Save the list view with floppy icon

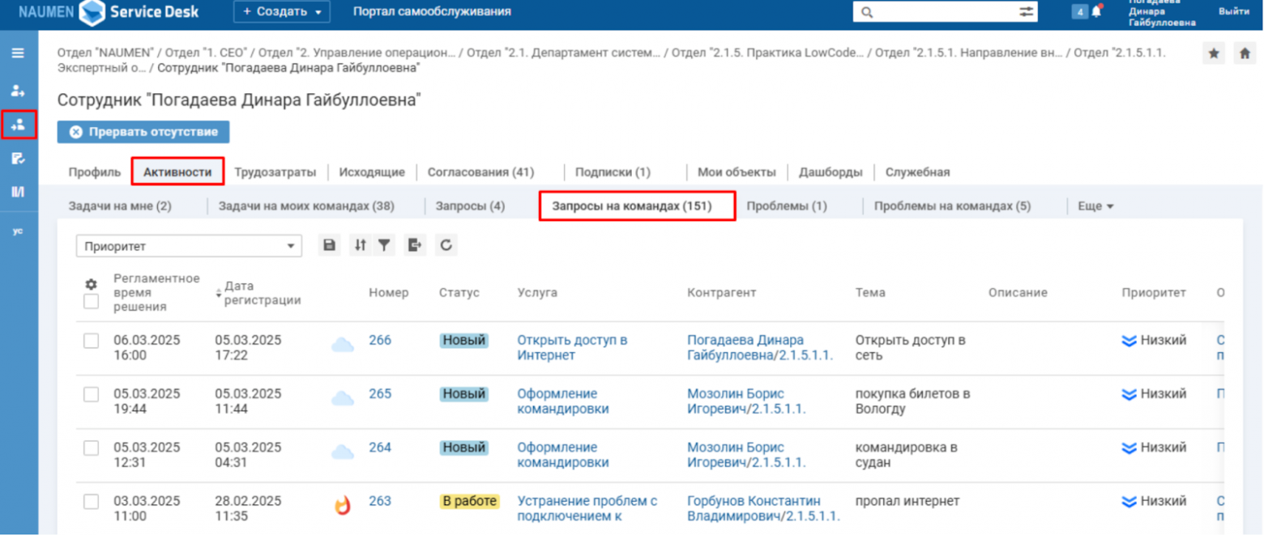click(x=329, y=245)
